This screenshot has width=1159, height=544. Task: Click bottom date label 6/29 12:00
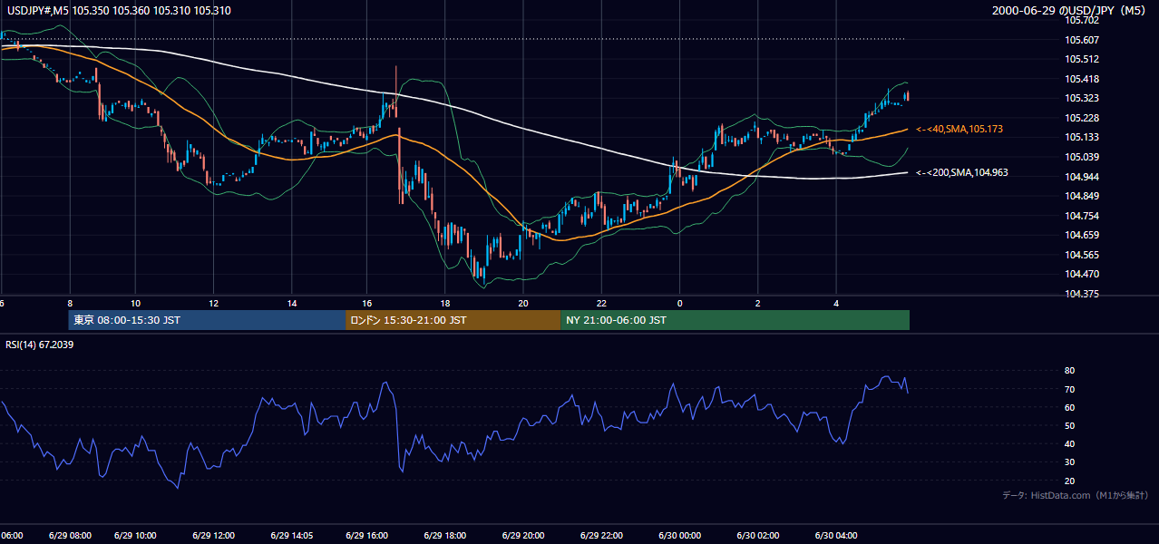coord(213,536)
